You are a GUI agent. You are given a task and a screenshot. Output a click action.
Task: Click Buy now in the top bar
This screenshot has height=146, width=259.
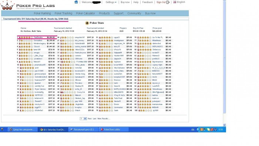tap(125, 2)
